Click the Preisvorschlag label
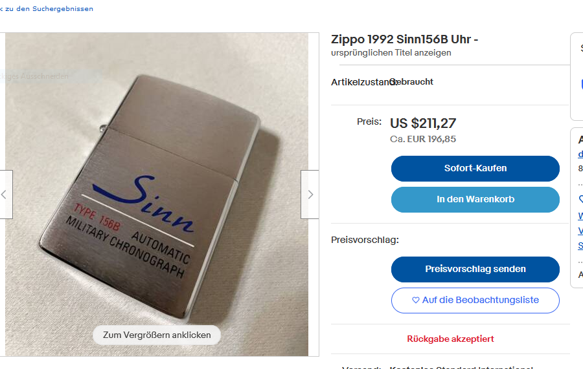 pyautogui.click(x=365, y=240)
